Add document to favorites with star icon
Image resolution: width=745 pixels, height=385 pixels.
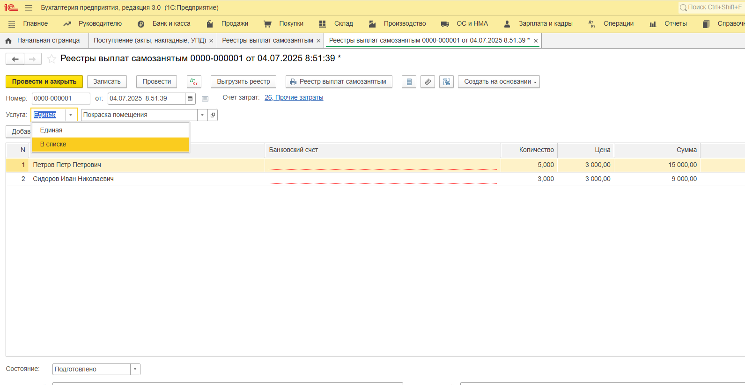tap(52, 59)
